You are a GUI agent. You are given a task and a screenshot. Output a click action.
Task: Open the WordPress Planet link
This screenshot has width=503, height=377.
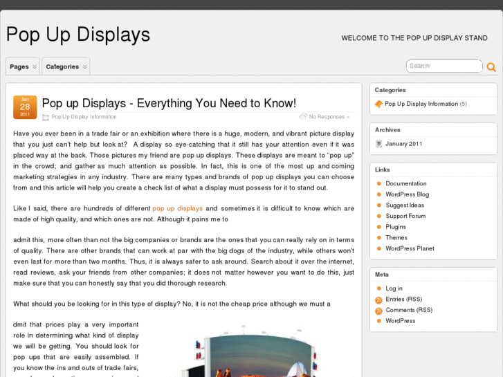tap(410, 248)
